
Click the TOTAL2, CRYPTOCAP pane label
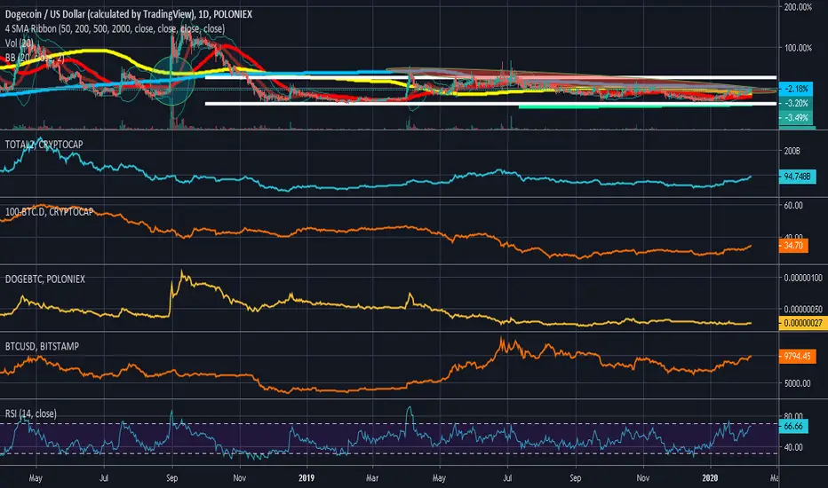44,144
